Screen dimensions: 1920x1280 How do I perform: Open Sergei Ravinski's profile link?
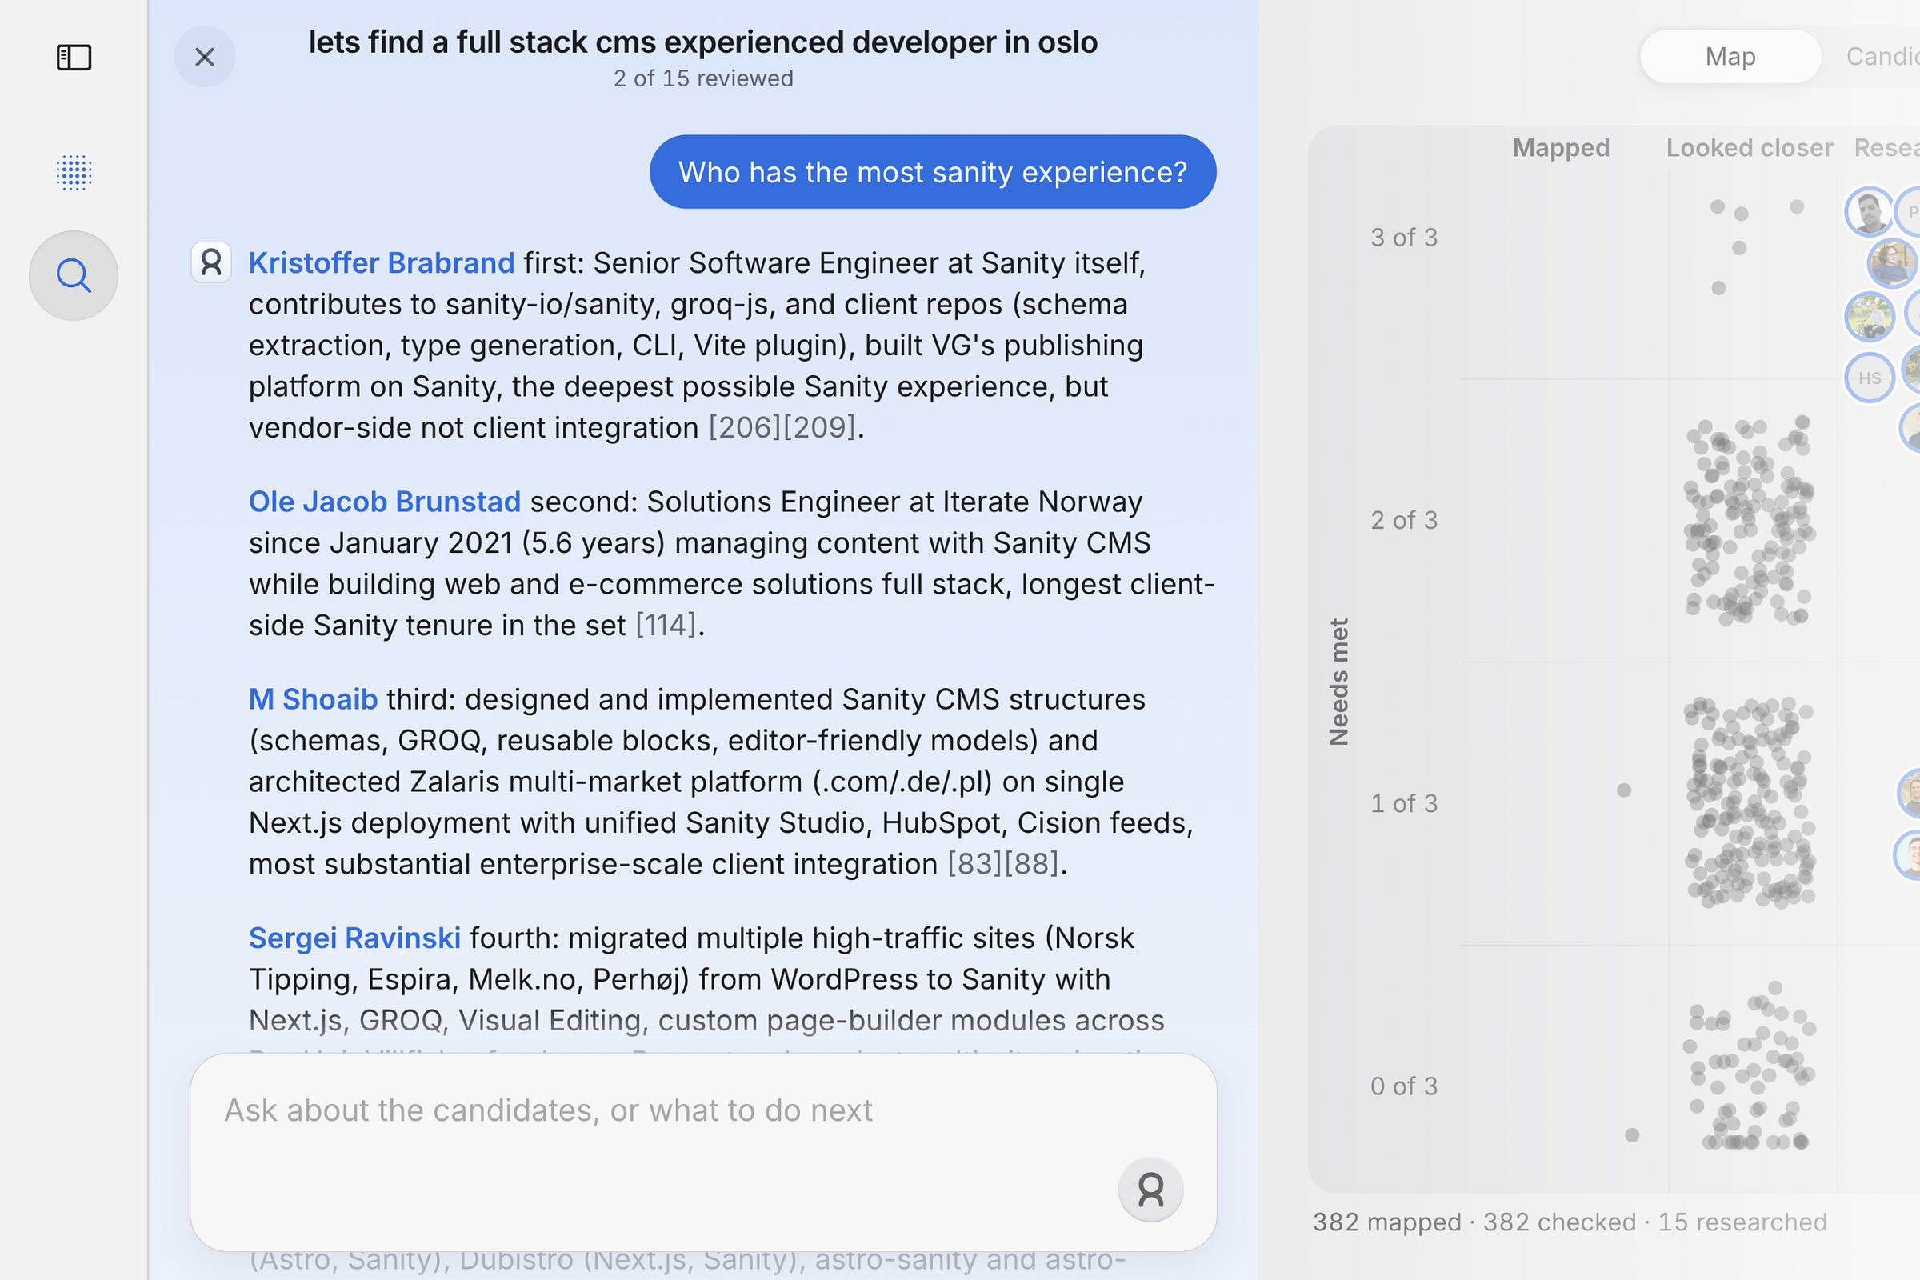point(354,938)
